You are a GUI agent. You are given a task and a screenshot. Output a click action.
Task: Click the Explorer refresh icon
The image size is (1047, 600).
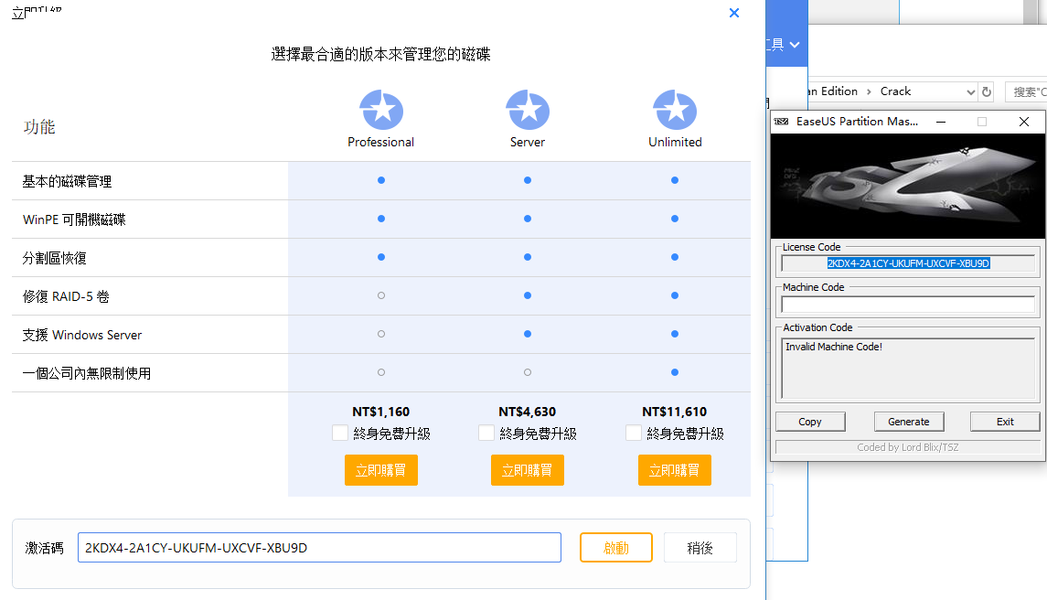[x=987, y=92]
